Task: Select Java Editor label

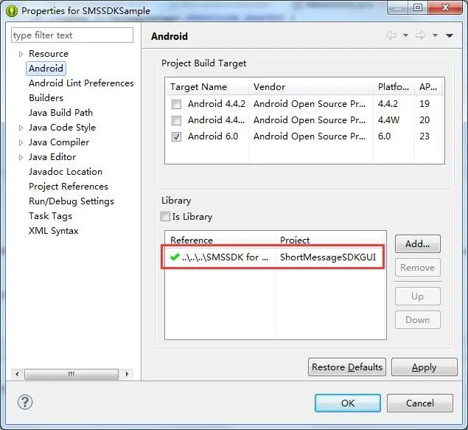Action: tap(52, 157)
